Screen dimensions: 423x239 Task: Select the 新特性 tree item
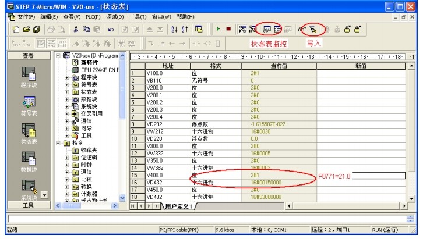pos(90,63)
